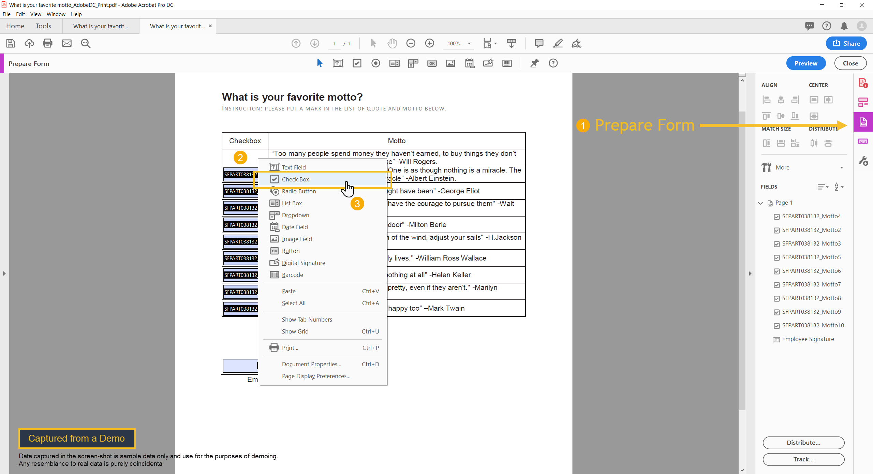
Task: Click the vertical scrollbar down arrow
Action: point(742,470)
